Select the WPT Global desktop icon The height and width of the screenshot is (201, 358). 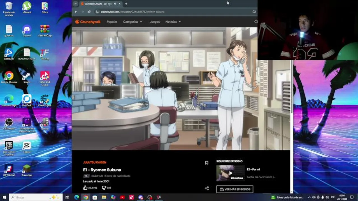tap(9, 170)
